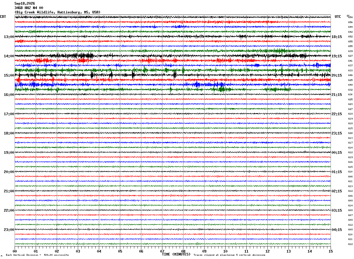Click the 23:00 CDT time label
Image resolution: width=354 pixels, height=259 pixels.
coord(9,229)
